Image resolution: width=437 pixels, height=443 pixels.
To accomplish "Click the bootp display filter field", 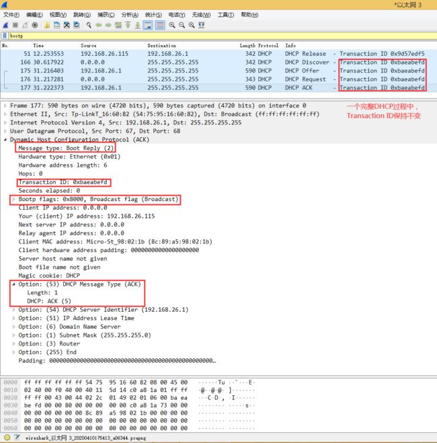I will [x=222, y=36].
